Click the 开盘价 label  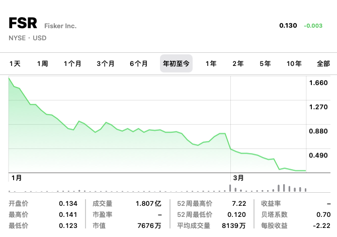(x=19, y=203)
